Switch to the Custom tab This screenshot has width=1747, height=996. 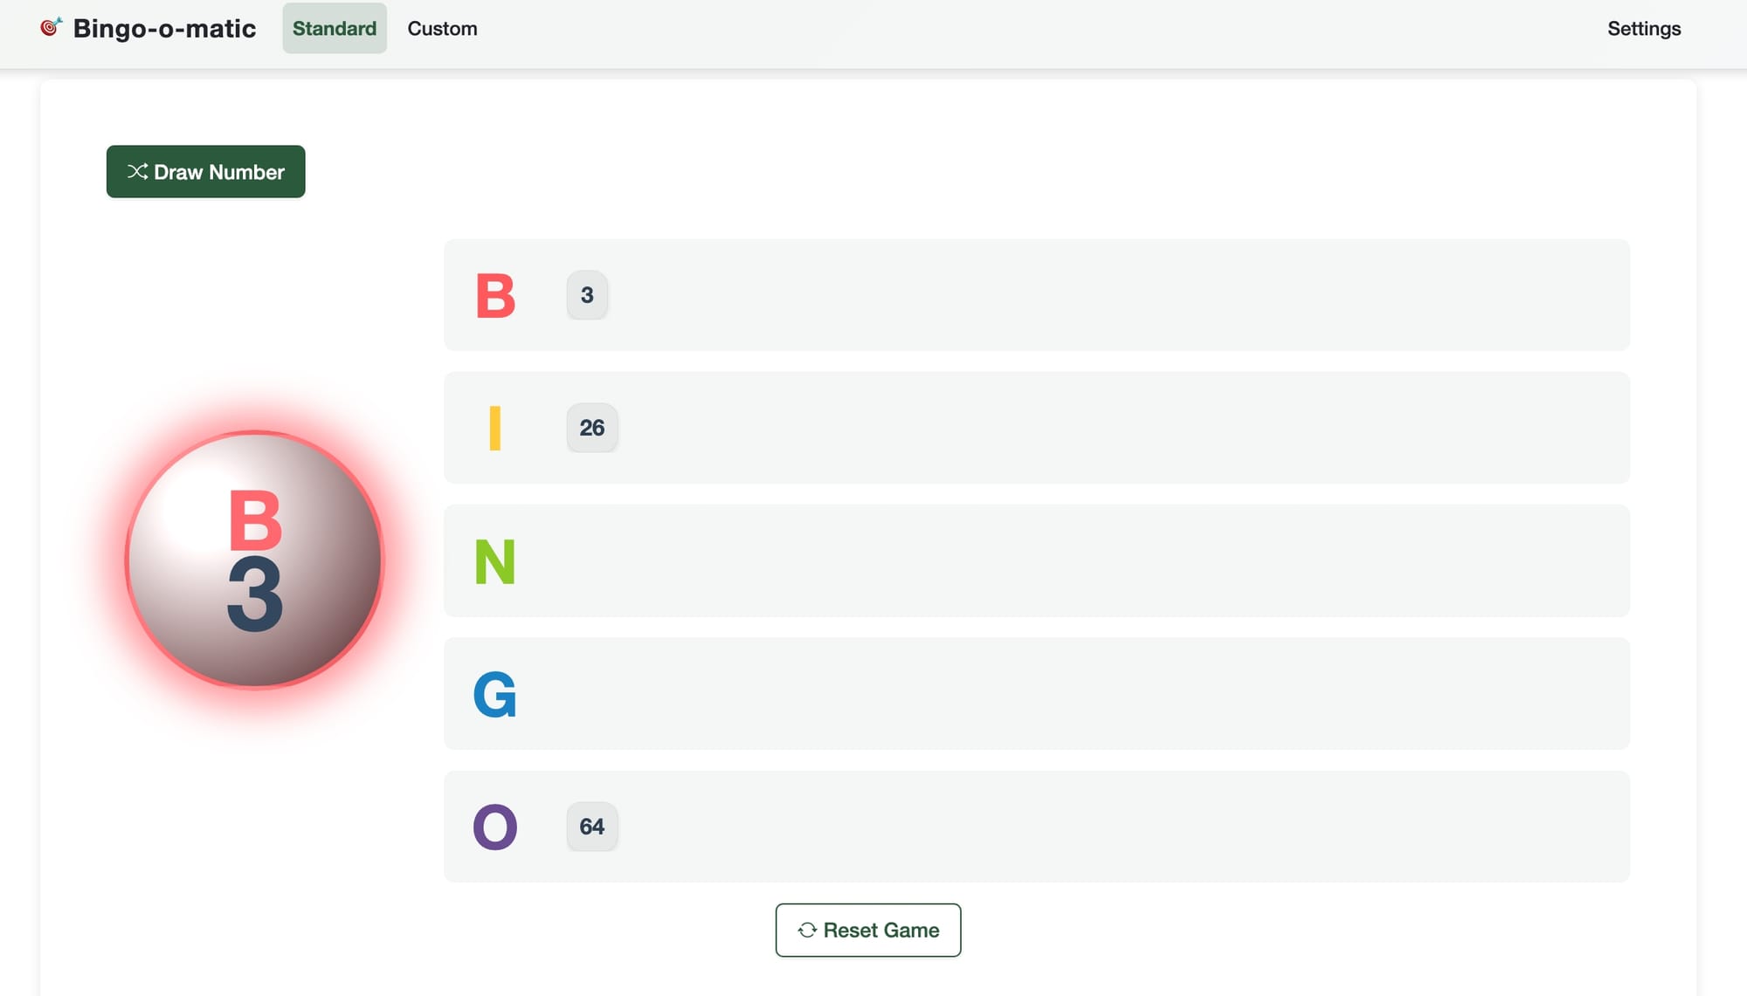(442, 28)
